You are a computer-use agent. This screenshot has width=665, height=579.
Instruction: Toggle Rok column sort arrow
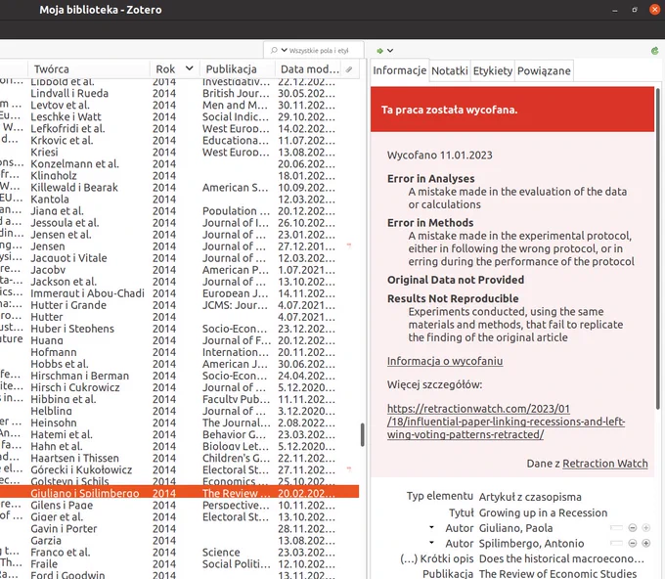189,68
